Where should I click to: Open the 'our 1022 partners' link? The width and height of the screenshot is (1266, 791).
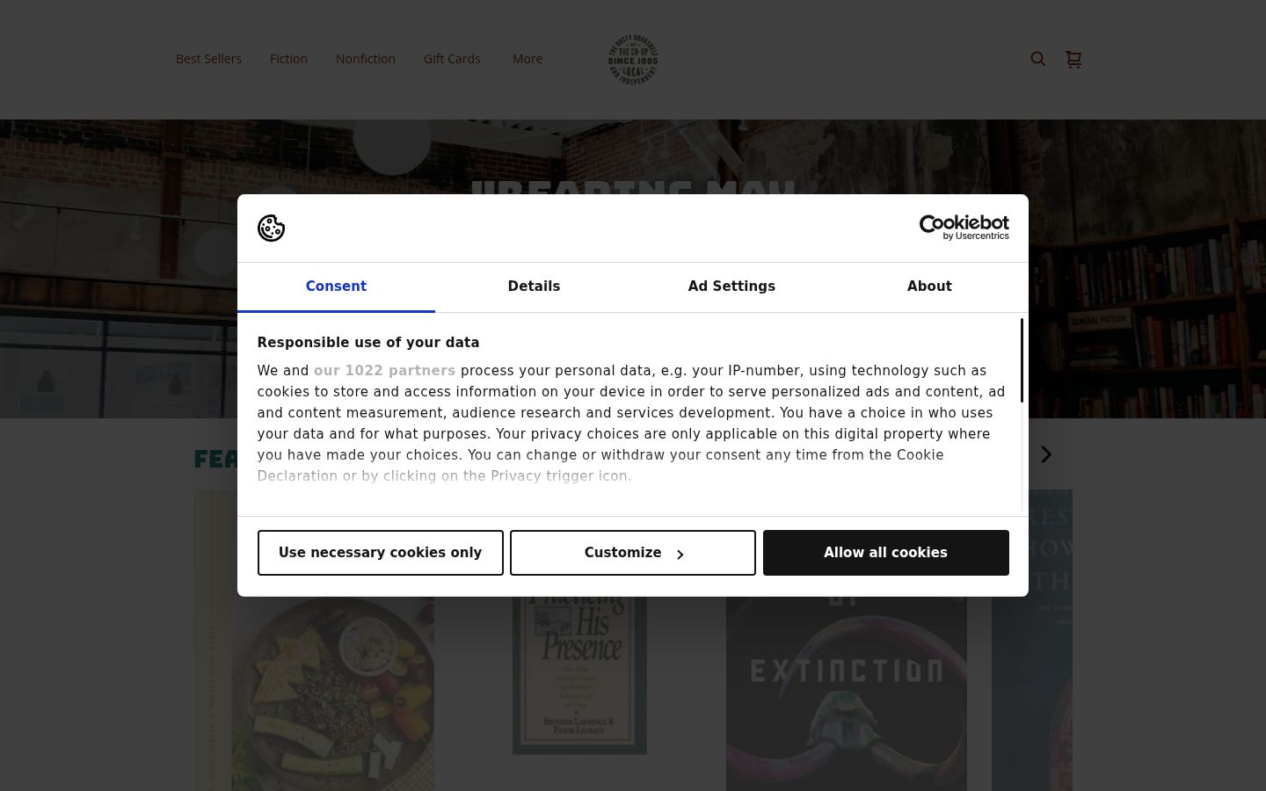[384, 371]
